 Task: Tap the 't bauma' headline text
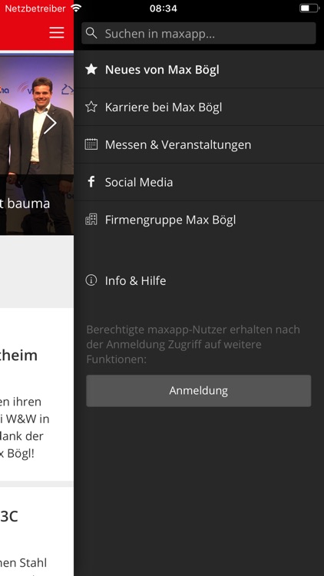(25, 204)
